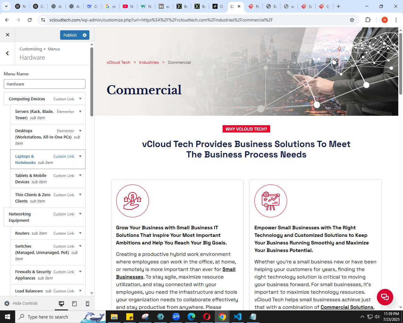
Task: Open File Explorer from the taskbar
Action: (114, 317)
